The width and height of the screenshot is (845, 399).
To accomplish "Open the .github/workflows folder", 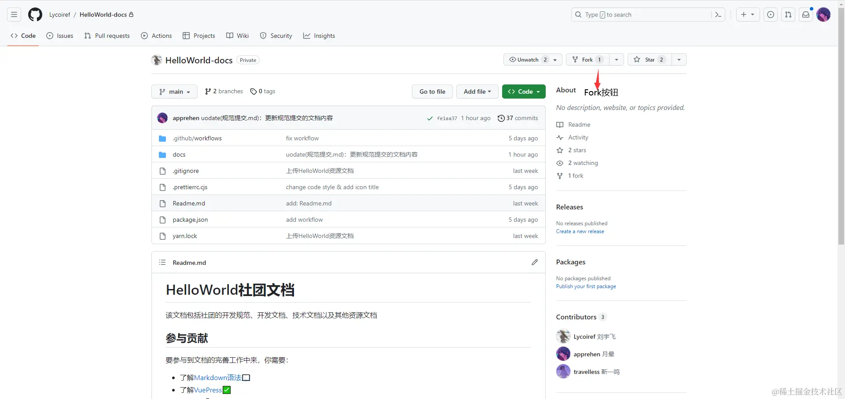I will (x=197, y=138).
